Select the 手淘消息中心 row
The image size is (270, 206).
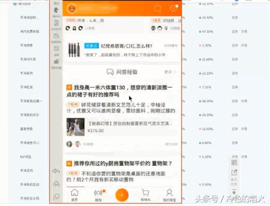tap(30, 143)
